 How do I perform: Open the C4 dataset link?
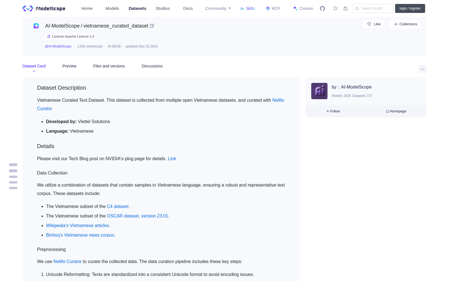click(x=118, y=206)
